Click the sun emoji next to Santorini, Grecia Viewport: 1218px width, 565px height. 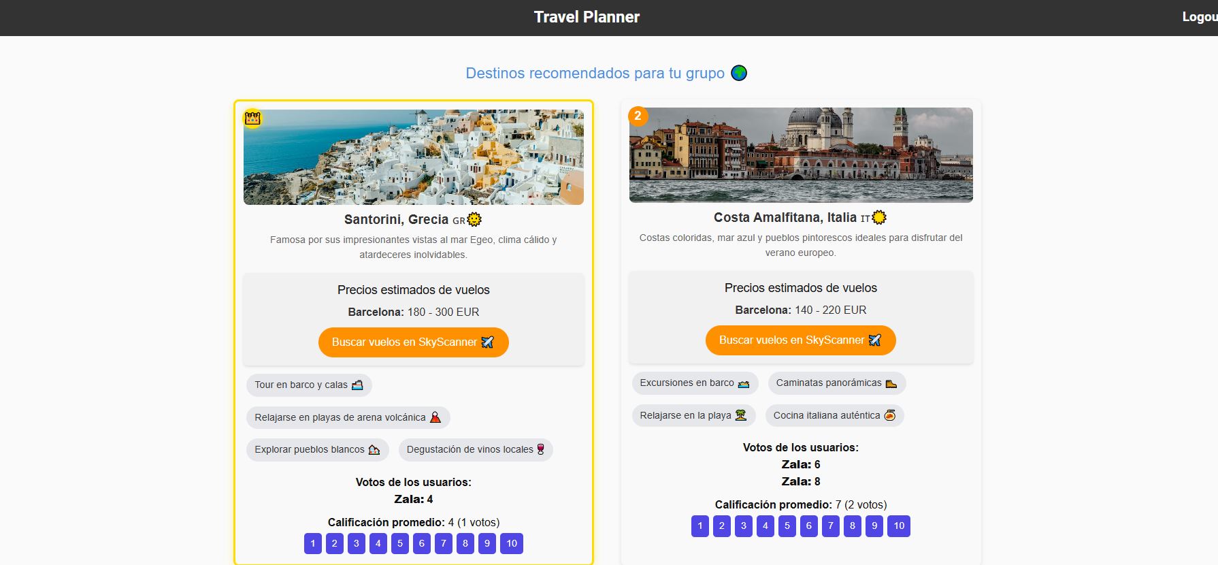click(474, 219)
